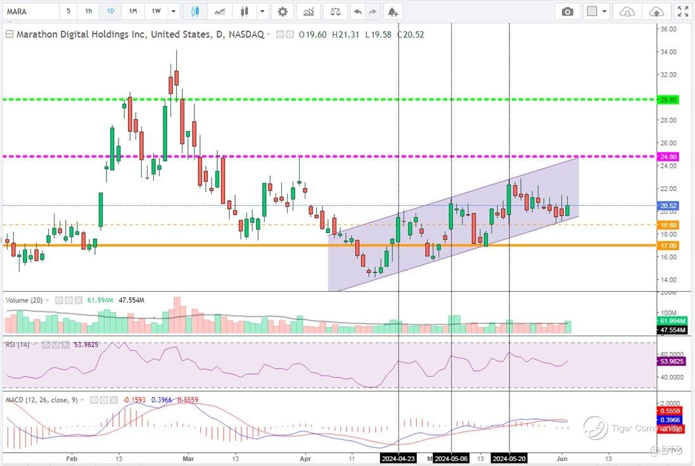Image resolution: width=695 pixels, height=466 pixels.
Task: Open settings of RSI indicator
Action: click(x=56, y=344)
